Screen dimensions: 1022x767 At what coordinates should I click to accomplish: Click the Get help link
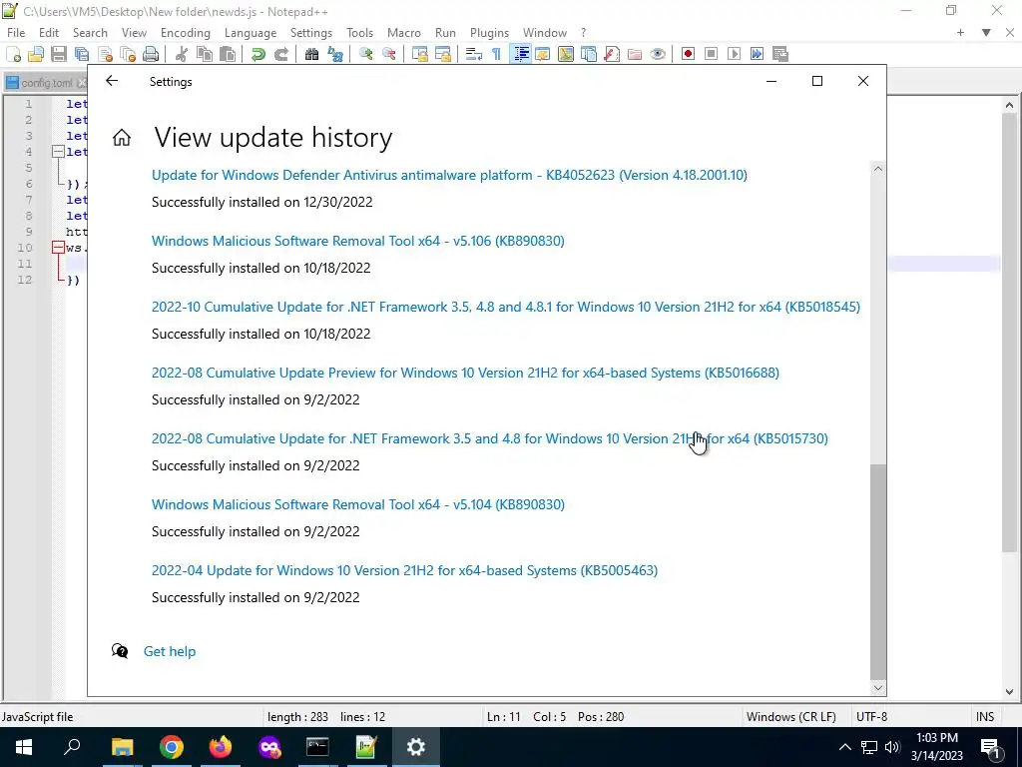click(170, 651)
